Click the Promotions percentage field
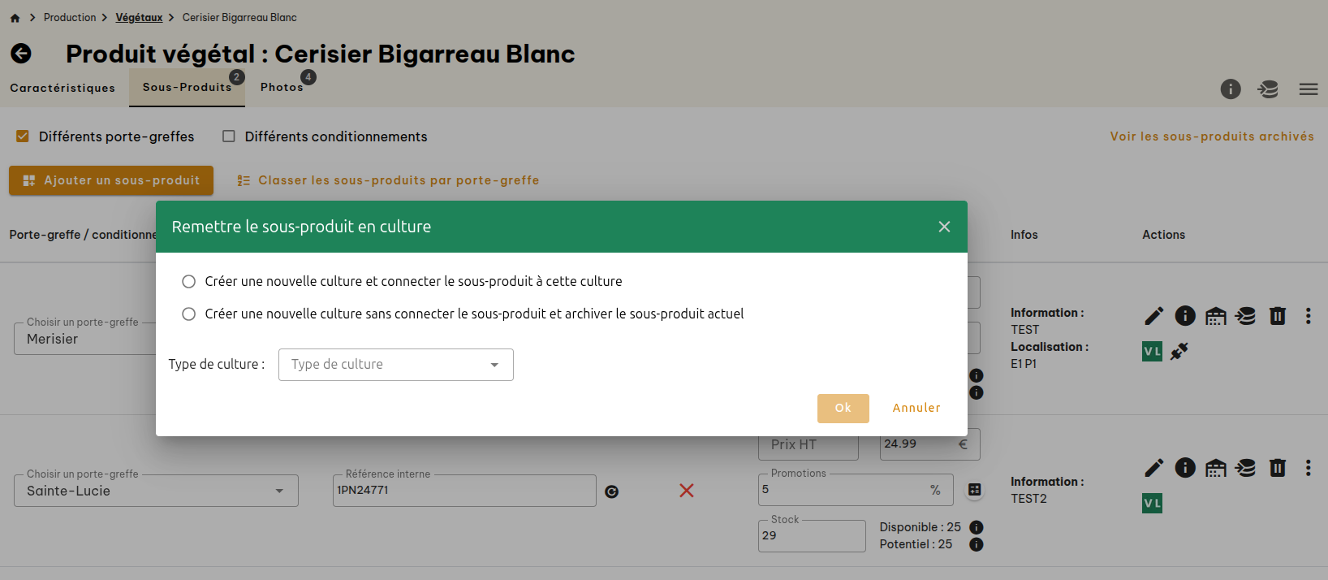 pos(856,490)
